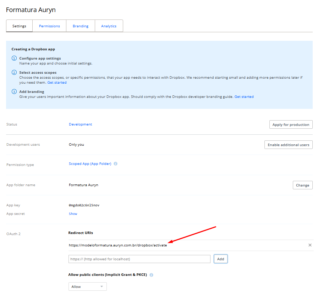
Task: Click the step 3 circle icon
Action: pos(14,91)
